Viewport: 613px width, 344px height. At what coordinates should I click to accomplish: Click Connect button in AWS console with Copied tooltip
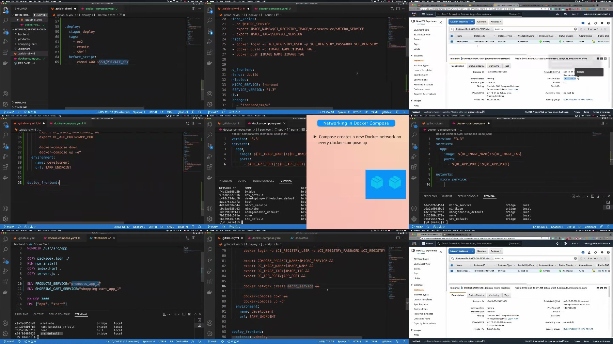click(x=482, y=22)
